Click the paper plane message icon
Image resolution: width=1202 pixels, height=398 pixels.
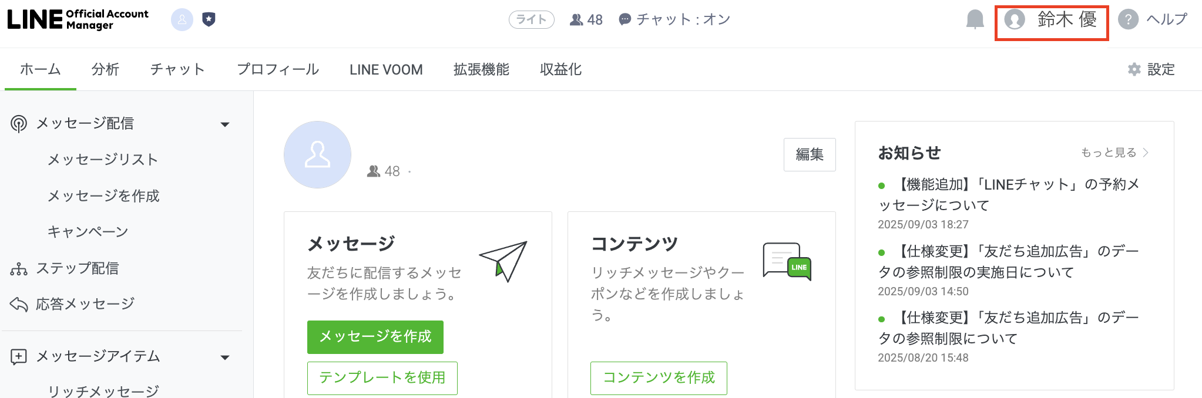[x=503, y=261]
